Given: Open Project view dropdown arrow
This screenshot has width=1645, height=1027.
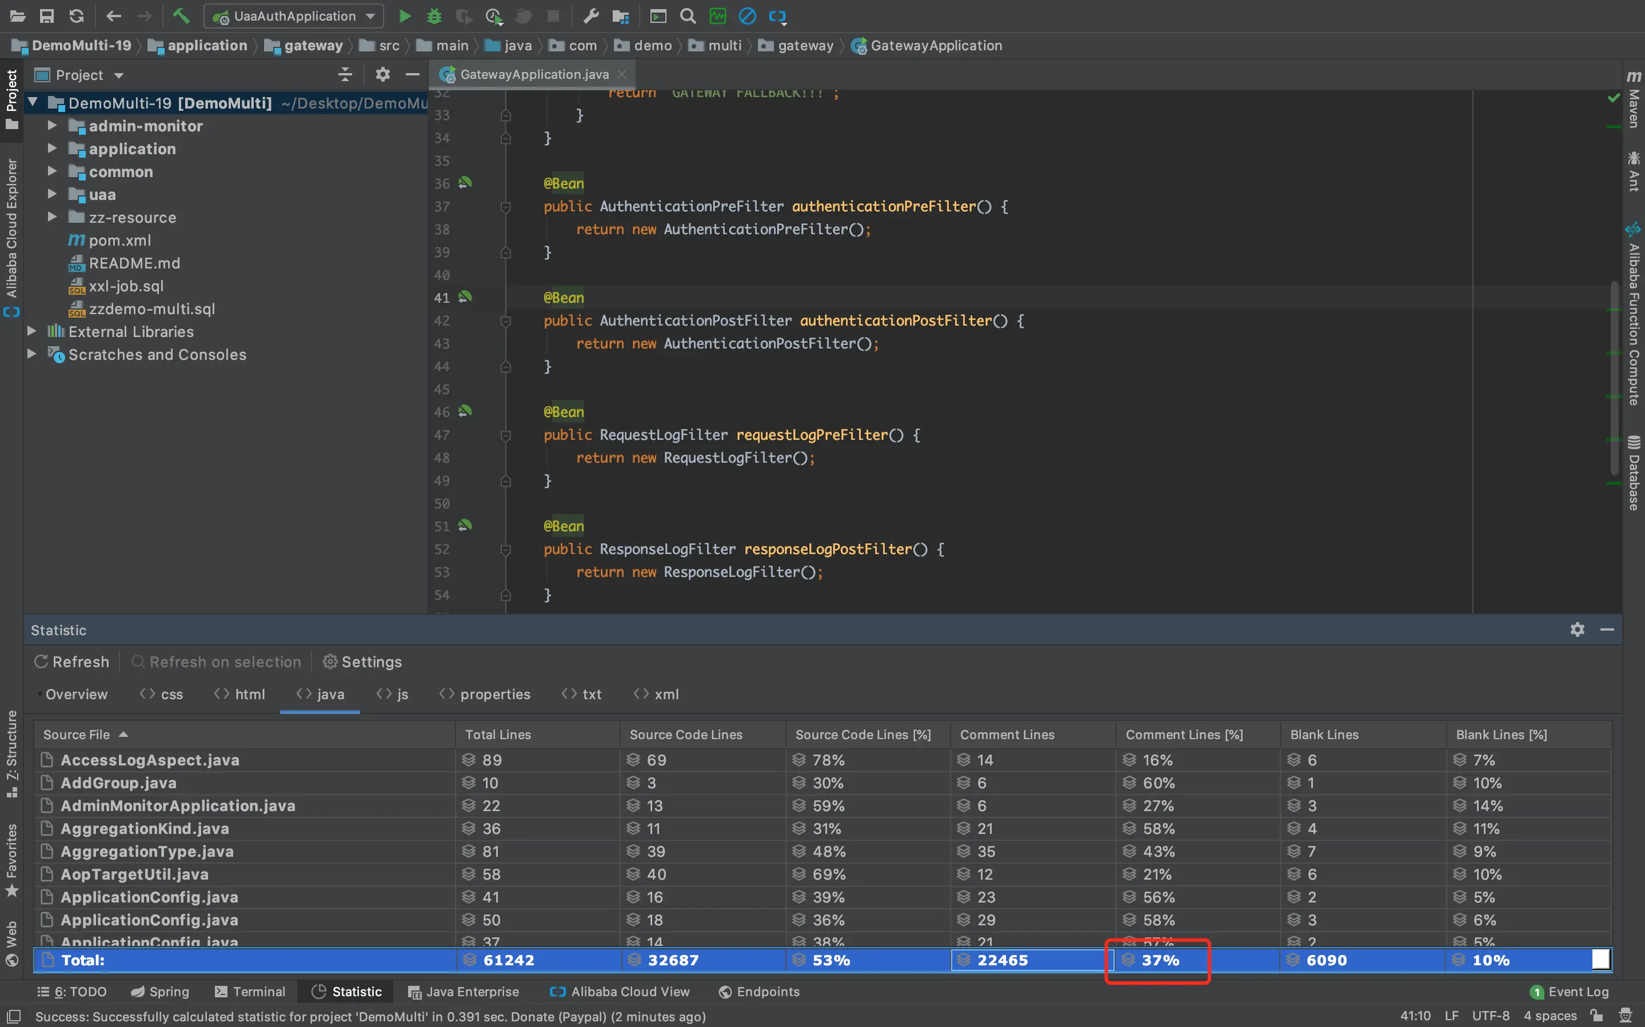Looking at the screenshot, I should 119,75.
